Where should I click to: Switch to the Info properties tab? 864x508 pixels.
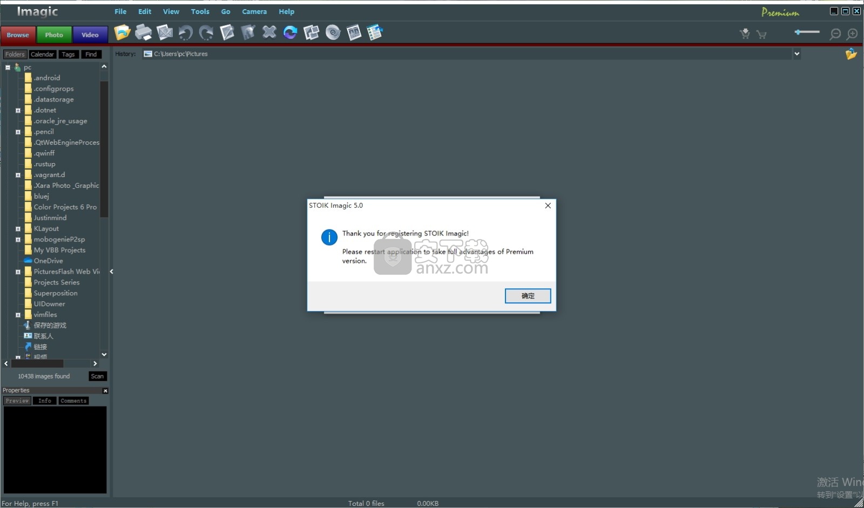coord(45,401)
